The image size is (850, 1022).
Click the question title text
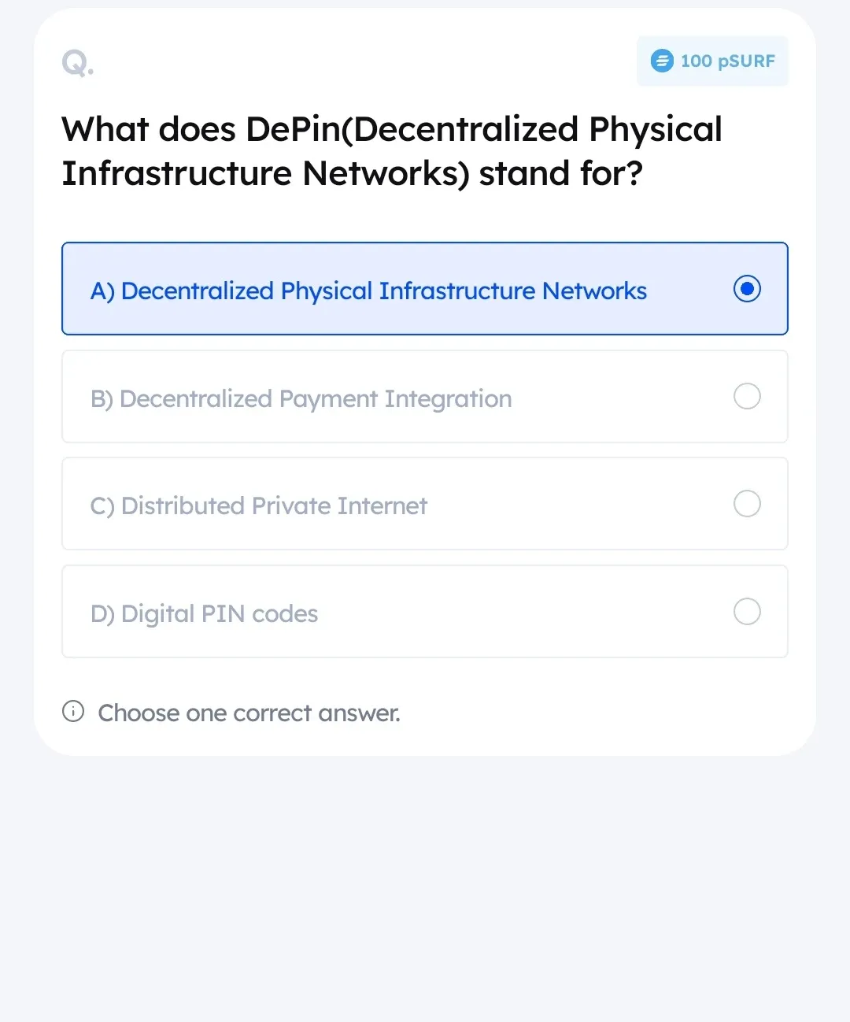point(392,151)
